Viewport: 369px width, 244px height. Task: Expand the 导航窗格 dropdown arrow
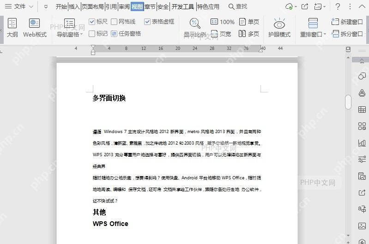82,34
